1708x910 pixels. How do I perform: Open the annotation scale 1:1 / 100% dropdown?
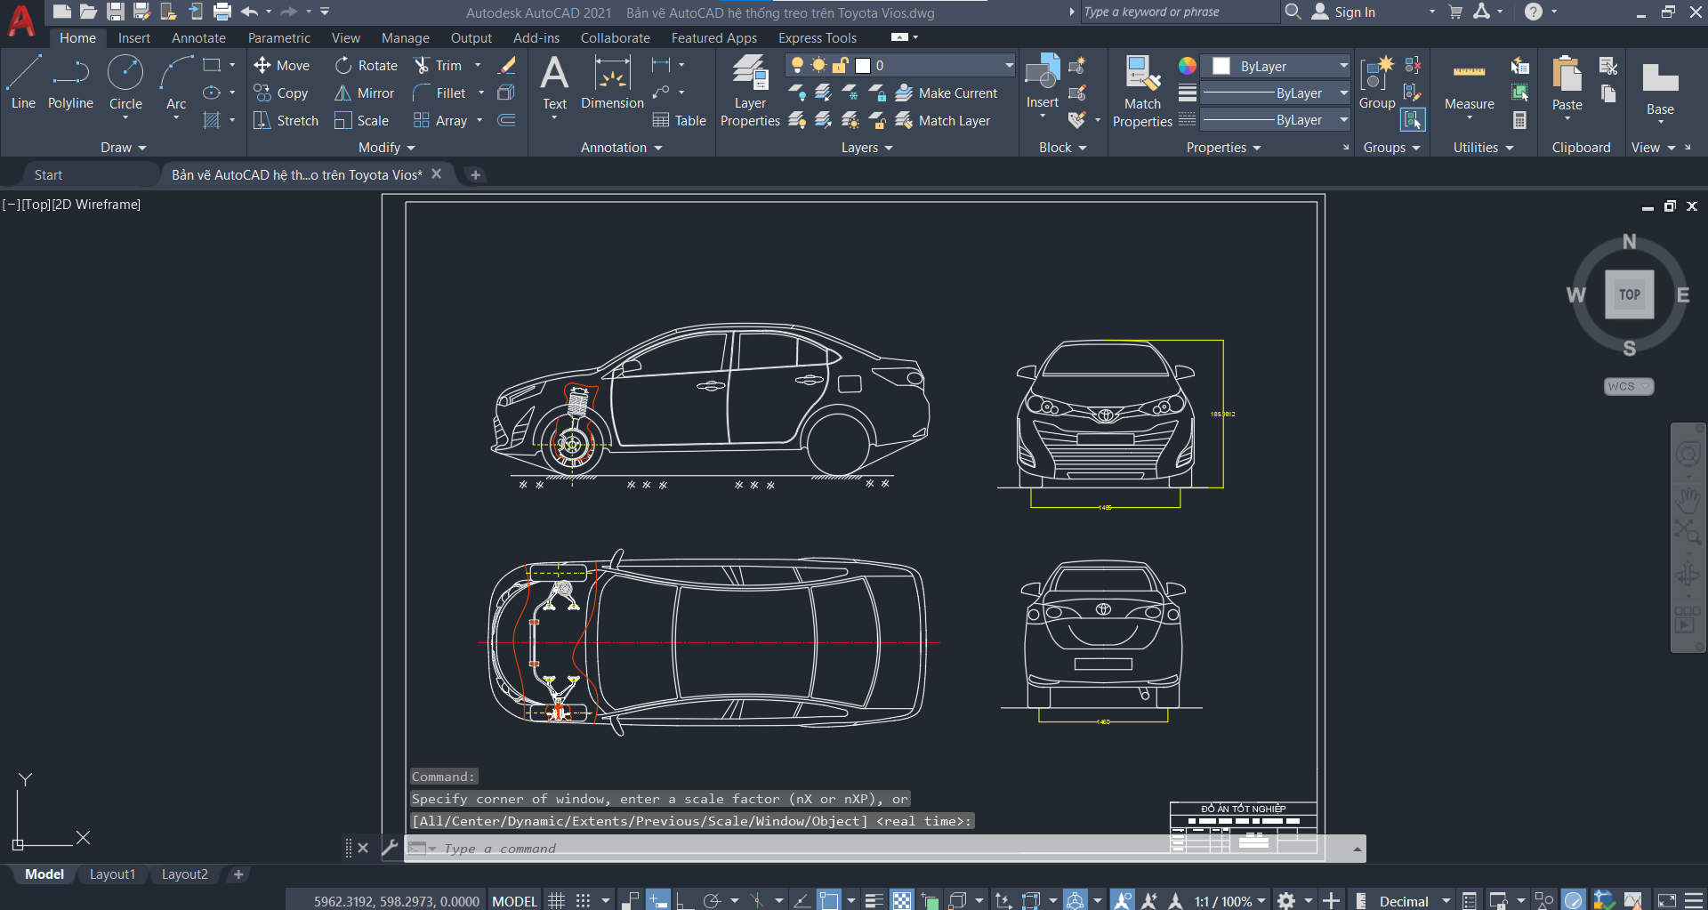1229,900
